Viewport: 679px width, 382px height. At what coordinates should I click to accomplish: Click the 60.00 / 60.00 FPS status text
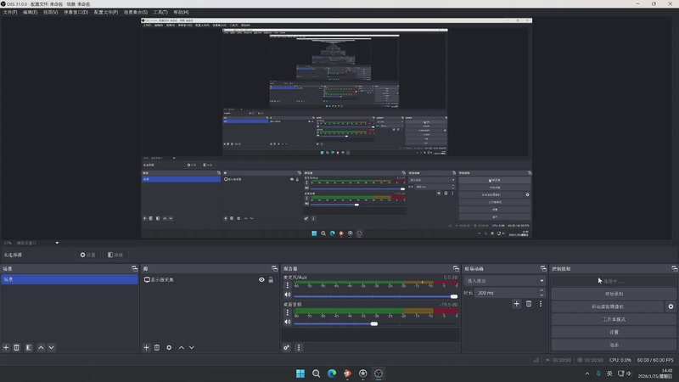[x=655, y=360]
